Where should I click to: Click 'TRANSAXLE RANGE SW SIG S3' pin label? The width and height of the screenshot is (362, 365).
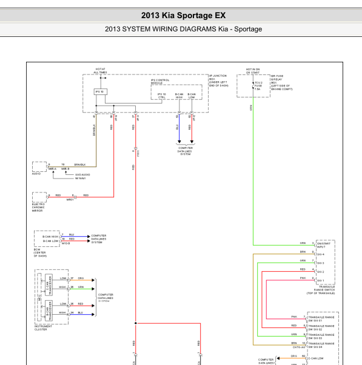(321, 337)
